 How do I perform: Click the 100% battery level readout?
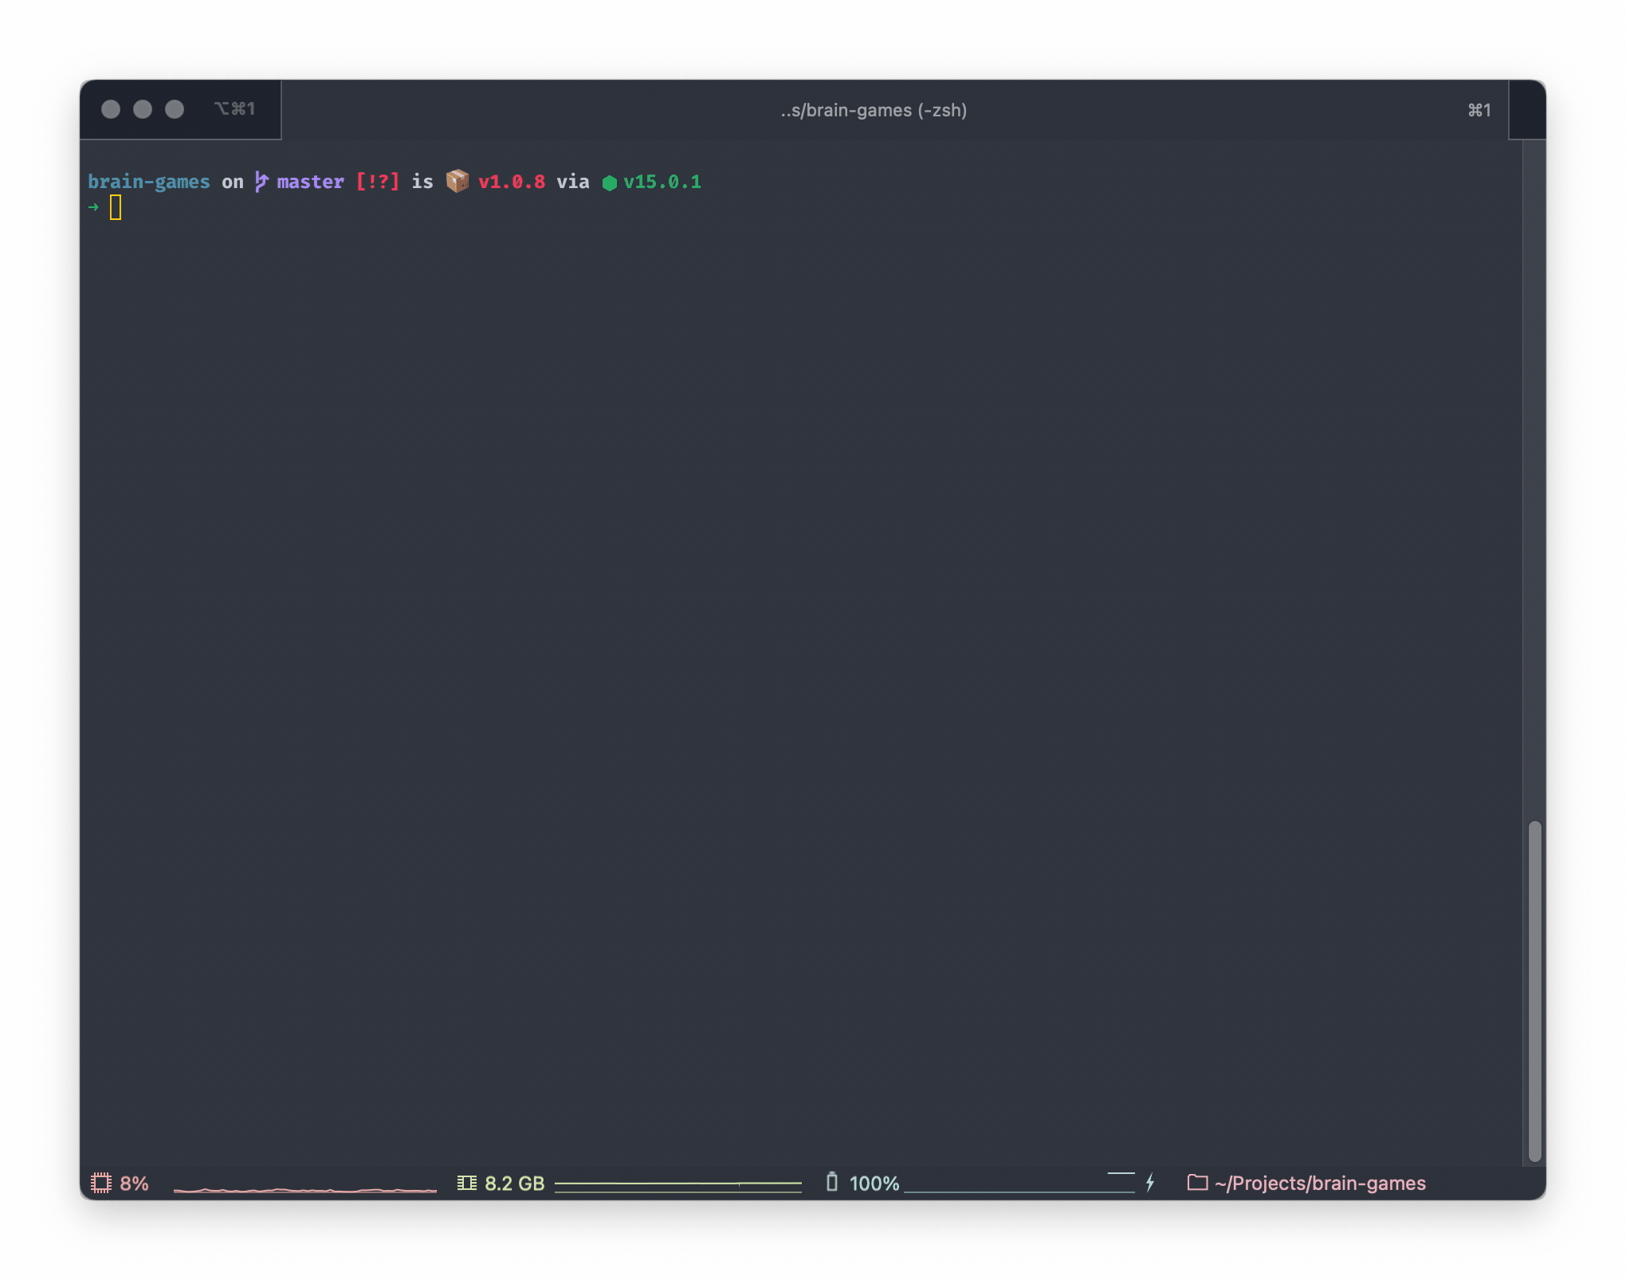[874, 1183]
